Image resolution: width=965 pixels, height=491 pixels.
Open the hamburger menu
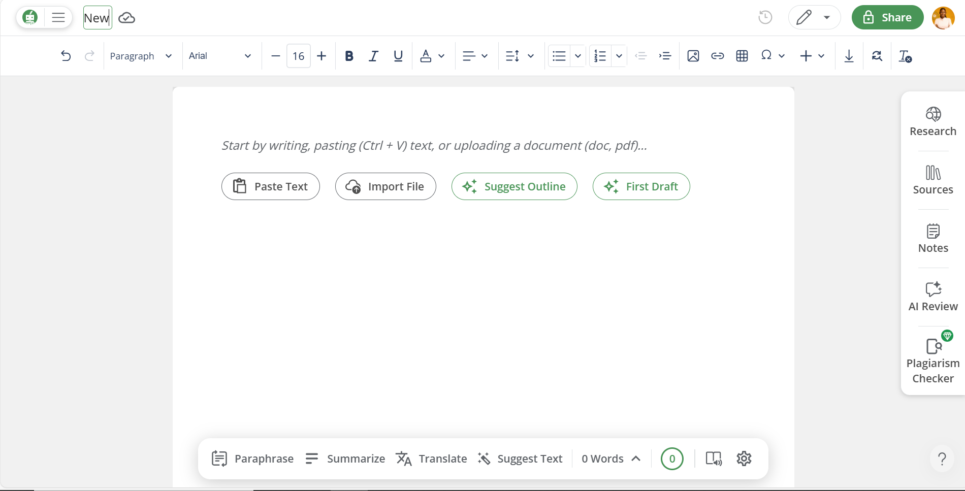tap(58, 18)
